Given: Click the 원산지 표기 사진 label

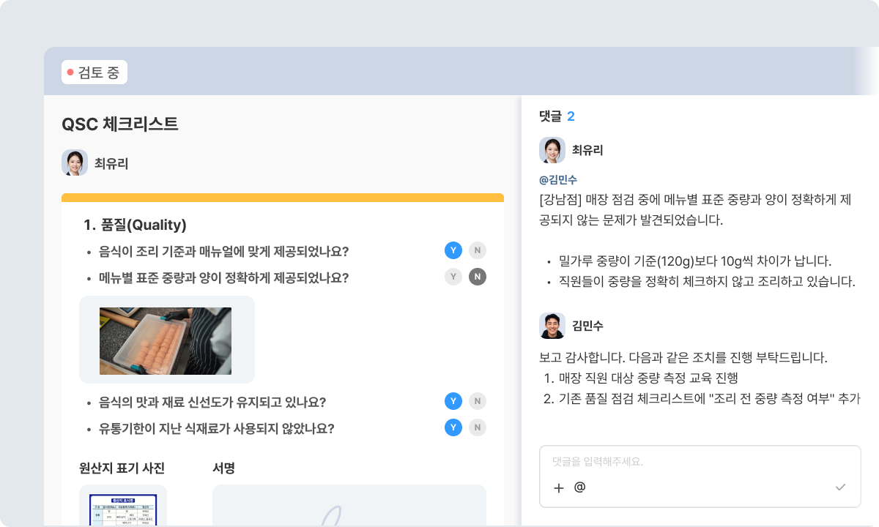Looking at the screenshot, I should [x=122, y=468].
